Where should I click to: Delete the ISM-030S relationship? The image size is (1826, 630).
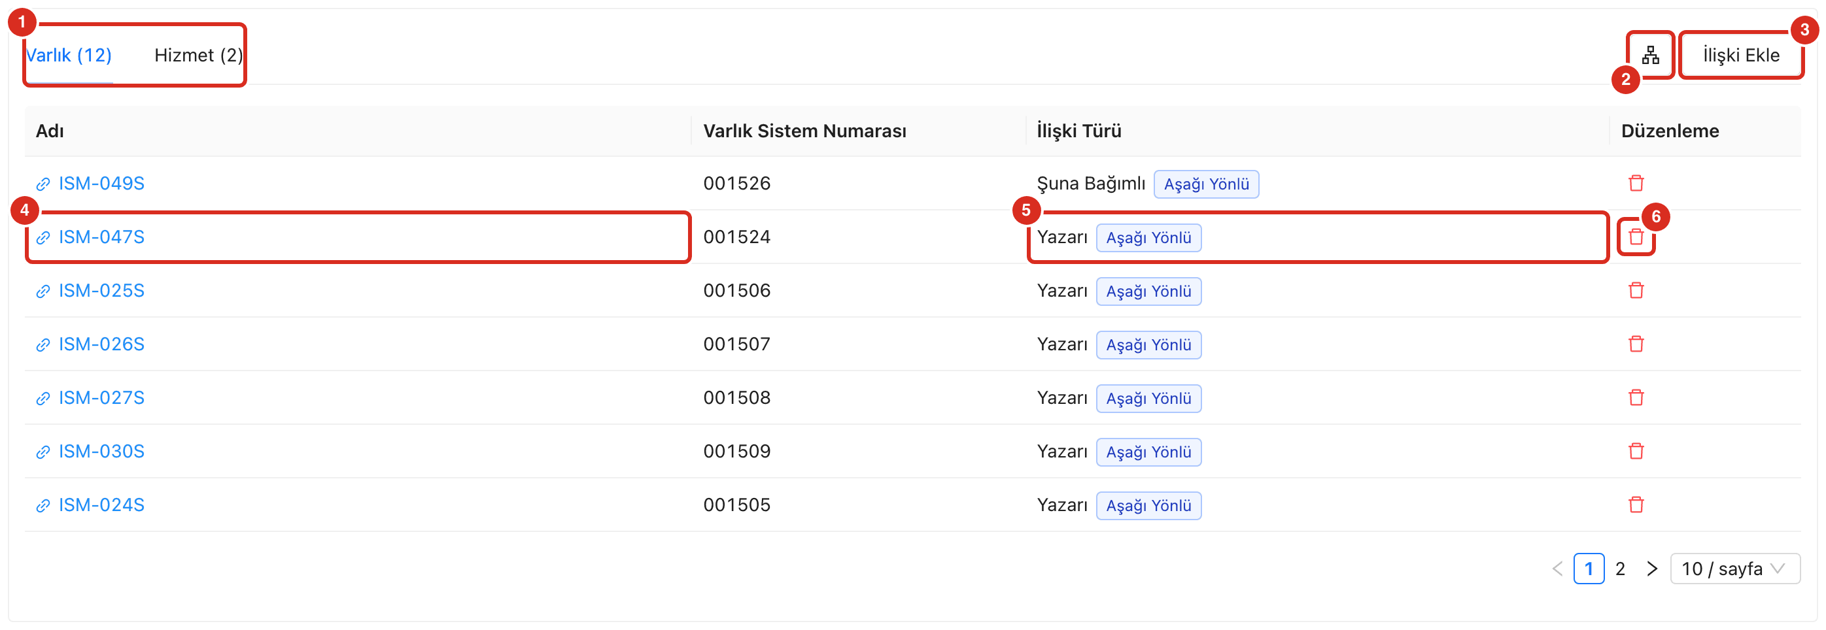1636,452
